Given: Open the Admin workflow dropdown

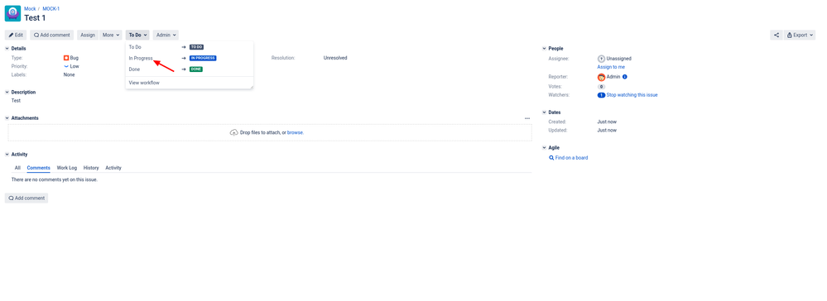Looking at the screenshot, I should [166, 36].
